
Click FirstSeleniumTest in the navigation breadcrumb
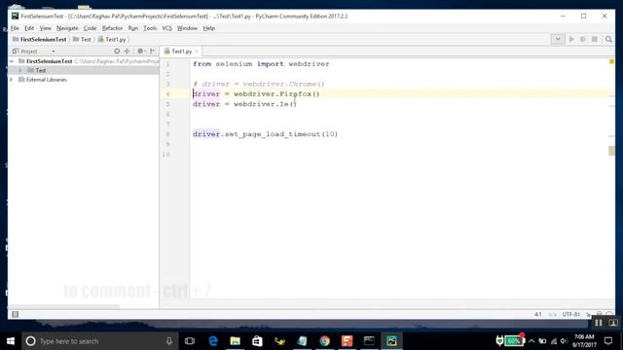coord(39,39)
